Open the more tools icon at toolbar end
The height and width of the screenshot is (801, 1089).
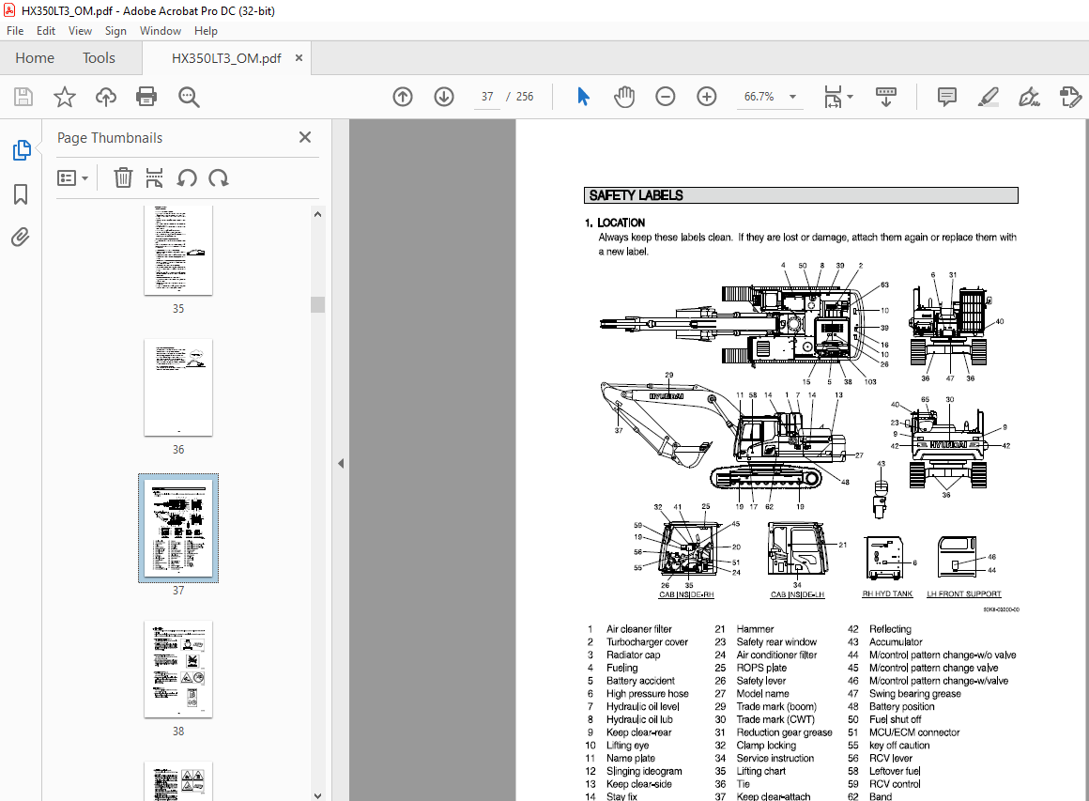pos(1070,97)
